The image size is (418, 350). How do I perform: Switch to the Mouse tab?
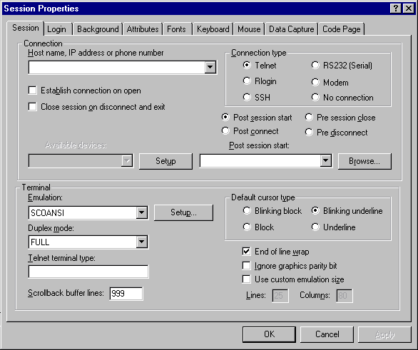coord(249,29)
